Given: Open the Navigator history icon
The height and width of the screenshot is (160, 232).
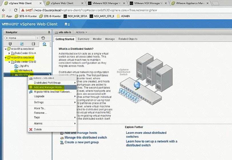Looking at the screenshot, I should click(43, 38).
